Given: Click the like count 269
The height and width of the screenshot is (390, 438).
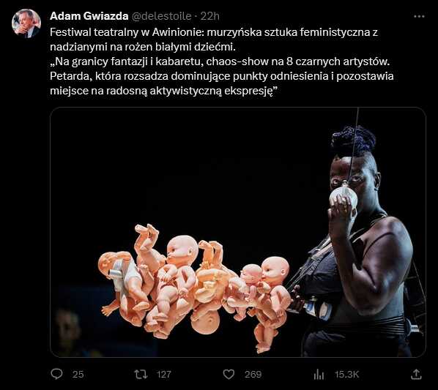Looking at the screenshot, I should [x=253, y=375].
